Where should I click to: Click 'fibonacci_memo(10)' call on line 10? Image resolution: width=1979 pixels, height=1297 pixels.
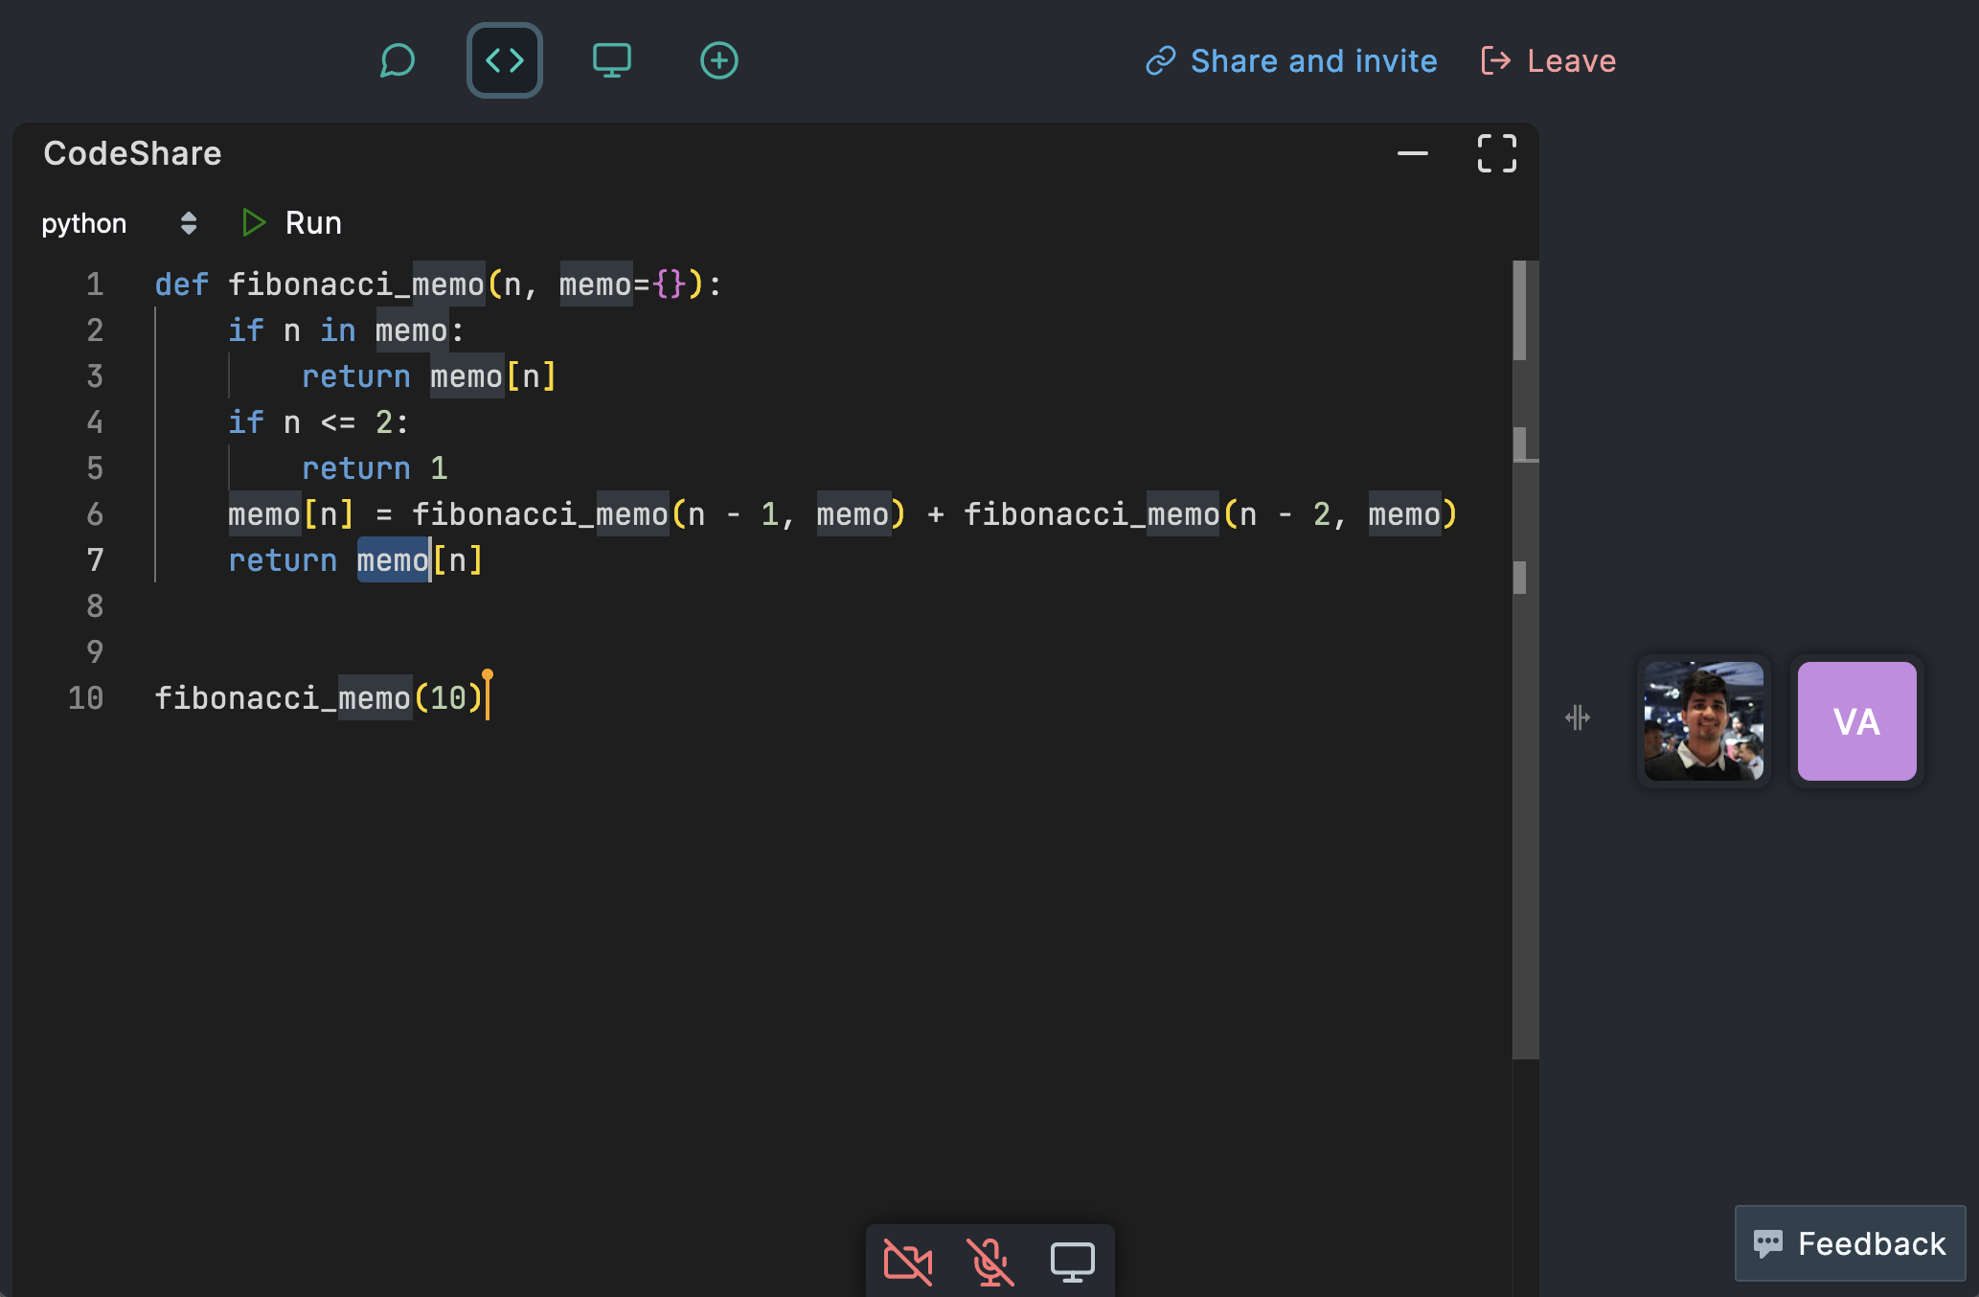pos(319,698)
